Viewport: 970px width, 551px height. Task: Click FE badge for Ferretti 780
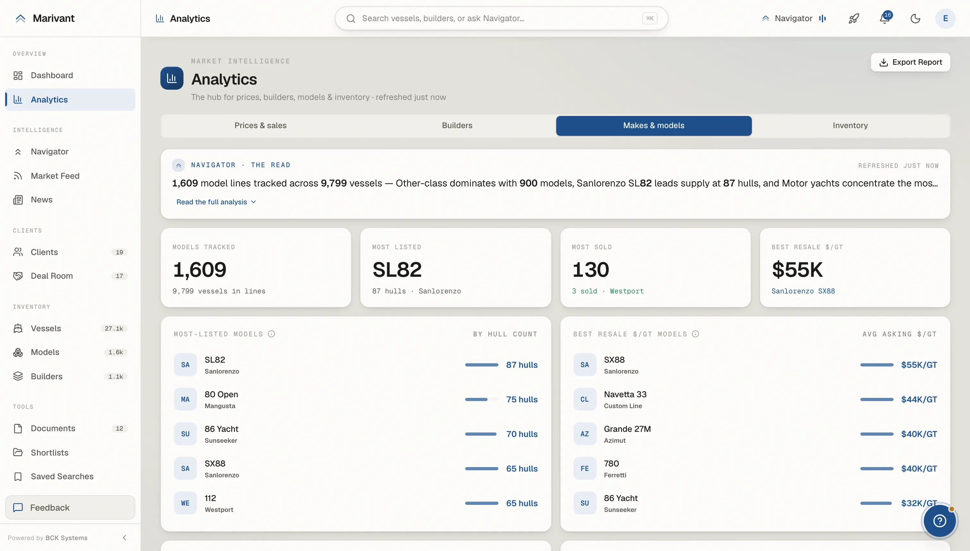[585, 468]
